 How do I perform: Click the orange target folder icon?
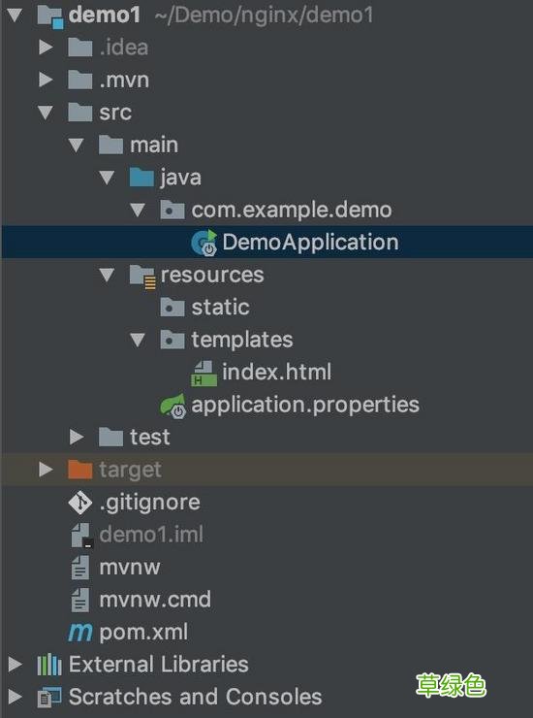80,470
